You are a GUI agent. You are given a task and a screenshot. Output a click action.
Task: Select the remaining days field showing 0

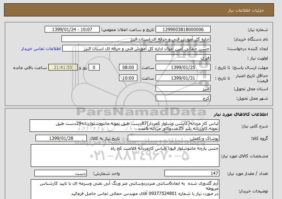click(x=94, y=68)
